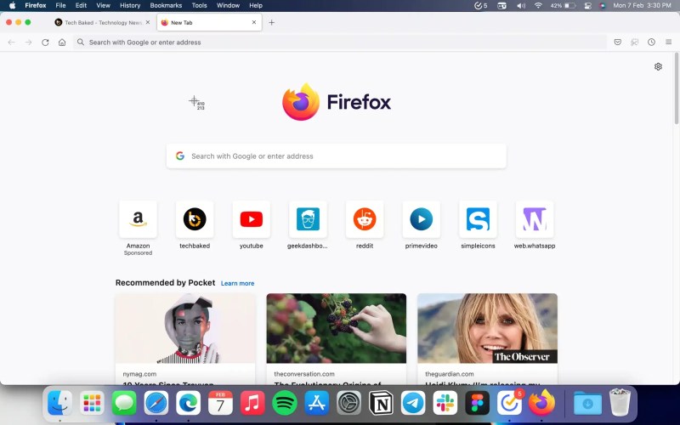Open the Bookmarks menu
Viewport: 680px width, 425px height.
coord(166,6)
